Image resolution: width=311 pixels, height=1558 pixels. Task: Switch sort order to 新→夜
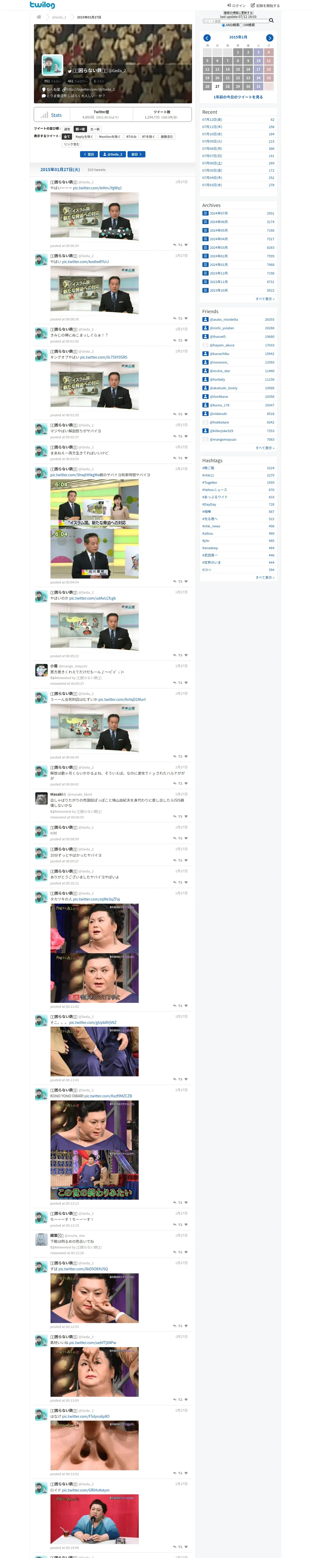80,129
